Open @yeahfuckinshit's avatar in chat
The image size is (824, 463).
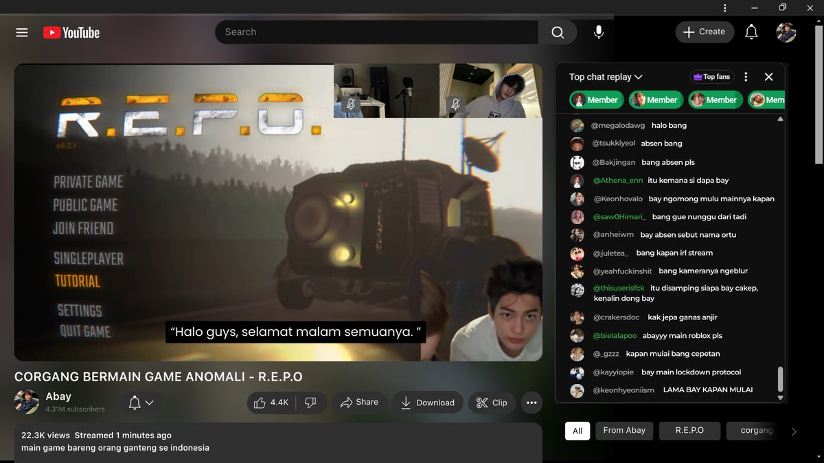point(577,271)
